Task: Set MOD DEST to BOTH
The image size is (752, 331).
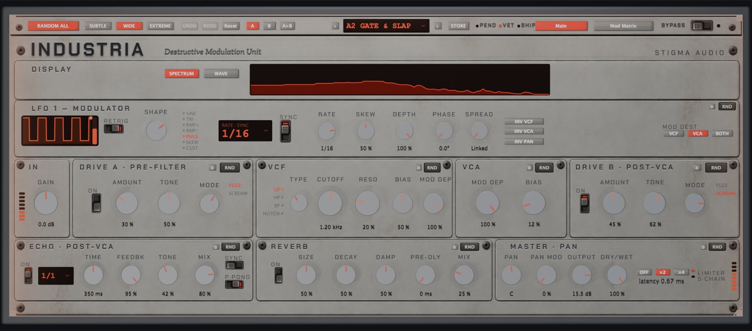Action: pos(722,134)
